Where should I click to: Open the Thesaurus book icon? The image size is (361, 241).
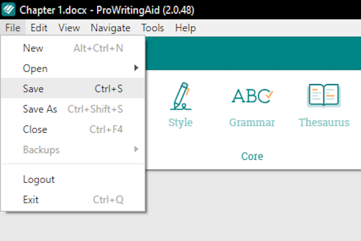(324, 95)
